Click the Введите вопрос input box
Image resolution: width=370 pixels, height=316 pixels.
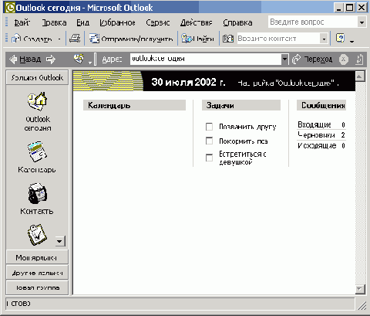pos(313,22)
